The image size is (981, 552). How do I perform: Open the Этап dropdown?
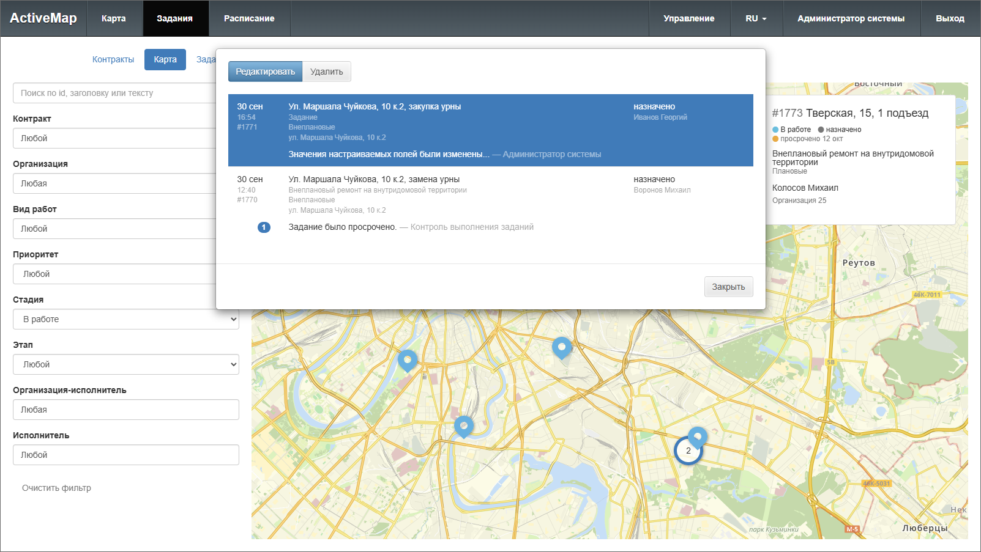point(126,364)
